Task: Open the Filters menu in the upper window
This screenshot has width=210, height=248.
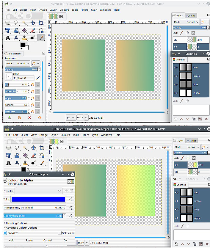Action: pyautogui.click(x=84, y=10)
